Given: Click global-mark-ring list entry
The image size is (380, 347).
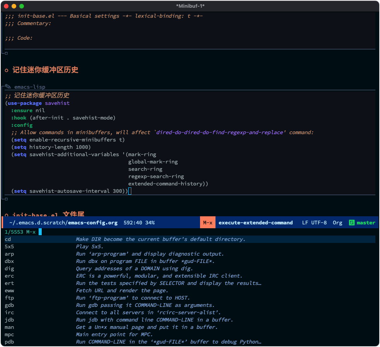Looking at the screenshot, I should coord(153,162).
